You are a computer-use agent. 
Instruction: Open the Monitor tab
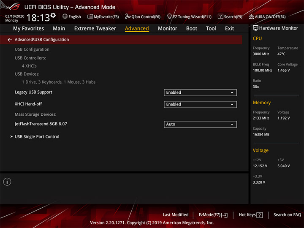pos(168,29)
